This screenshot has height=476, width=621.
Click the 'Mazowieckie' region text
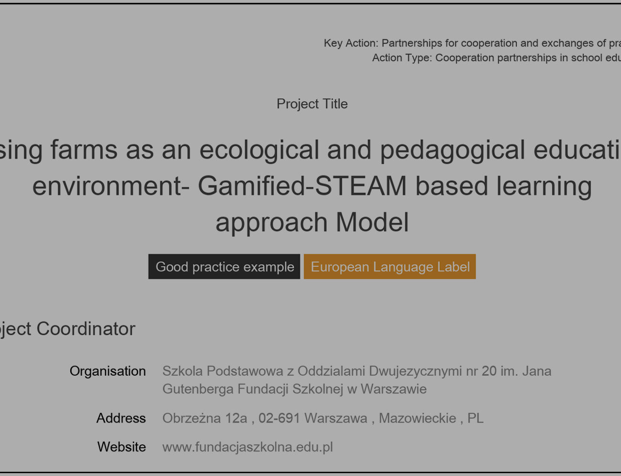coord(417,418)
